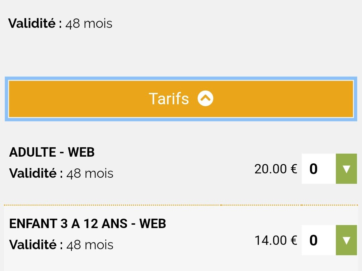
Task: Click the dotted separator between the two tariffs
Action: (181, 205)
